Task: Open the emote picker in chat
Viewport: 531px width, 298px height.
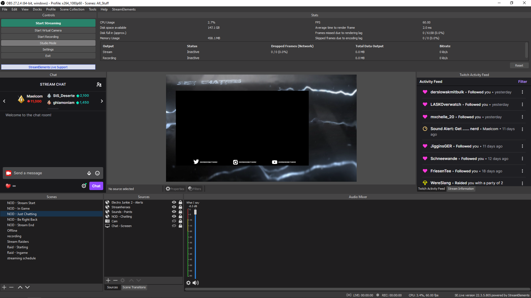Action: [x=97, y=173]
